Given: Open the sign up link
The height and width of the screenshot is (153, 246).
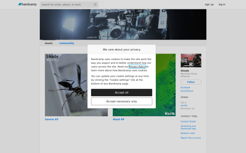Looking at the screenshot, I should coord(209,4).
